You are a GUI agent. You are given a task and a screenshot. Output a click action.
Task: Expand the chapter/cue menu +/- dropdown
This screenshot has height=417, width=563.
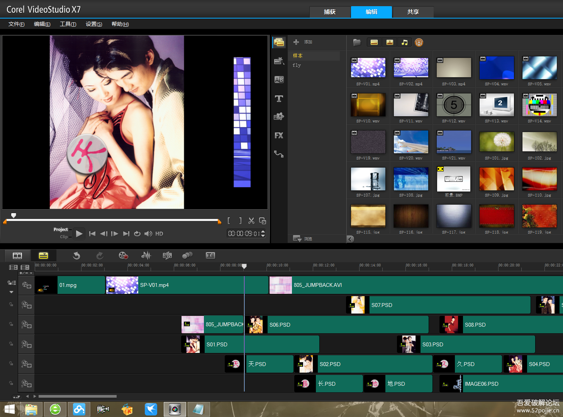(x=31, y=273)
